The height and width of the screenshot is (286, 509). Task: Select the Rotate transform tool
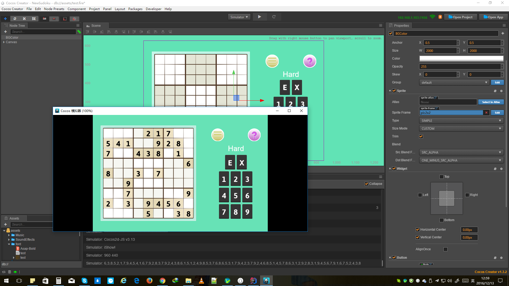point(15,19)
